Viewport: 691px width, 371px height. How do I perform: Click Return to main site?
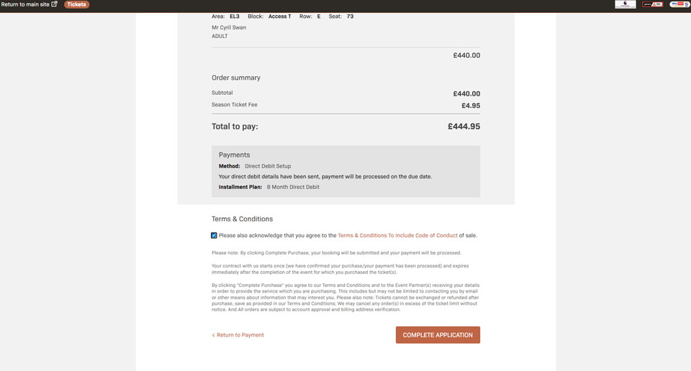pyautogui.click(x=25, y=4)
